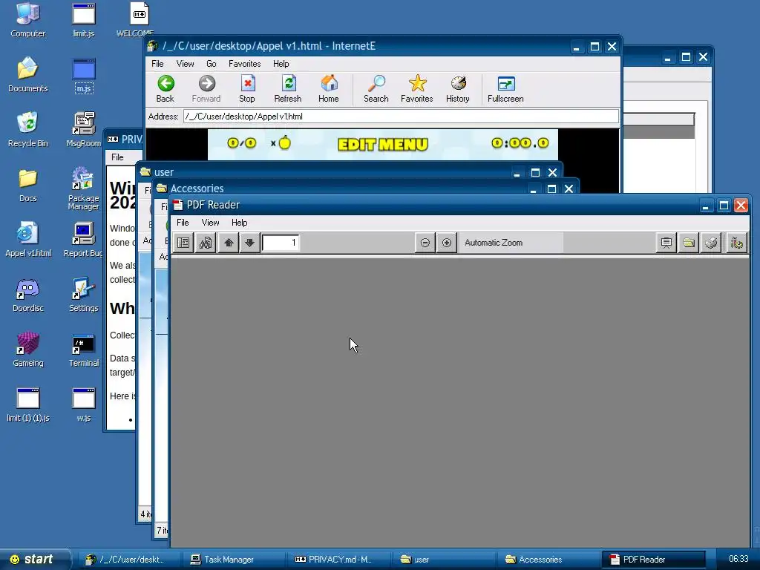Open View menu in InternetE
The width and height of the screenshot is (760, 570).
[185, 64]
